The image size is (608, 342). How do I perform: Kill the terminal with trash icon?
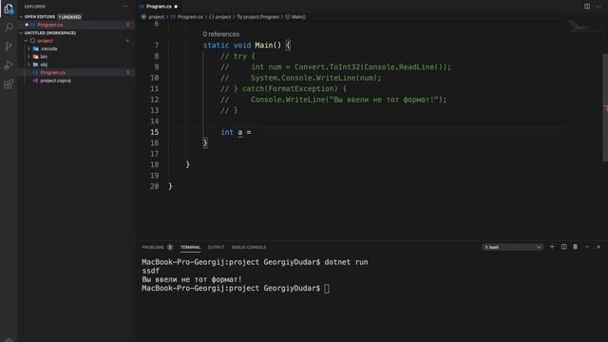click(x=576, y=247)
